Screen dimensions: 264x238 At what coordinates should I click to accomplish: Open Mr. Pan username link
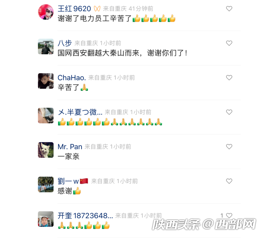70,147
